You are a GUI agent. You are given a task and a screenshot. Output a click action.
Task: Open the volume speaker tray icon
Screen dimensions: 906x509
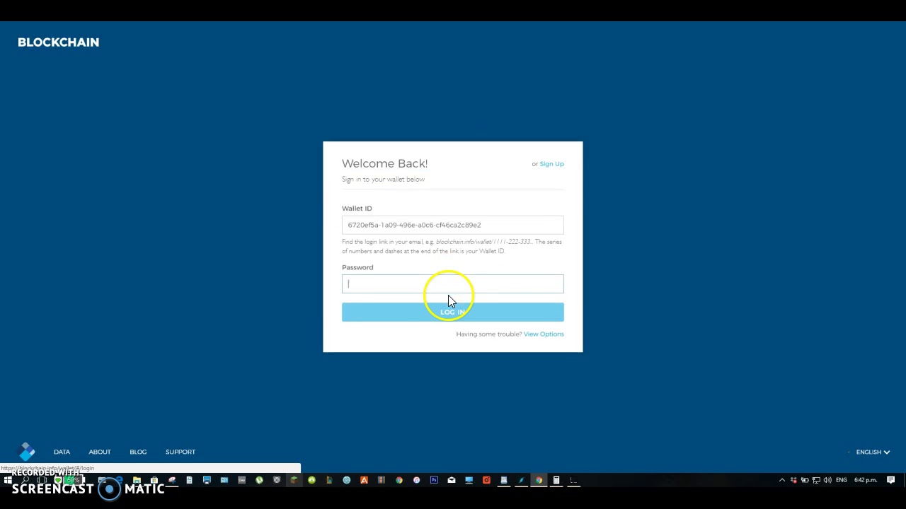[827, 480]
